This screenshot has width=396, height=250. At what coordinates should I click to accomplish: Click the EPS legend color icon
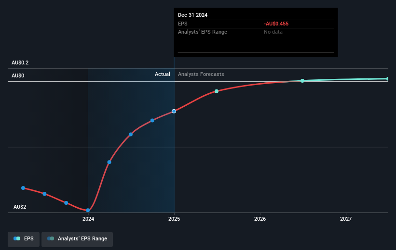pyautogui.click(x=17, y=238)
